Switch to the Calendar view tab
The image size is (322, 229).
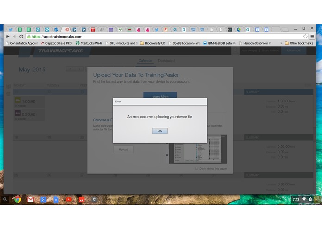145,61
